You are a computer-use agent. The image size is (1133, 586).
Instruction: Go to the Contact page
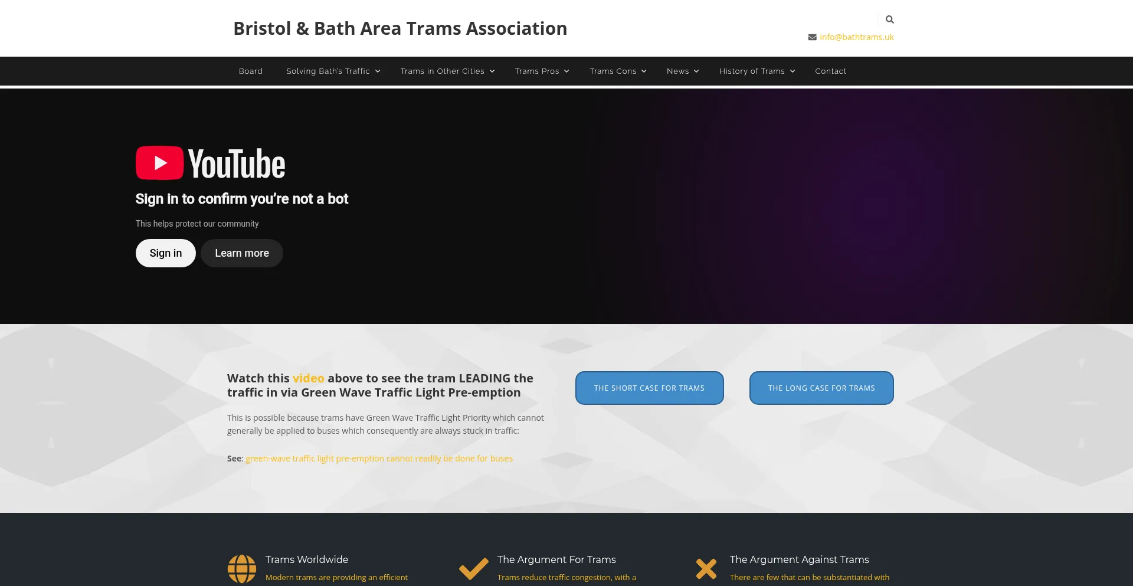pos(831,71)
